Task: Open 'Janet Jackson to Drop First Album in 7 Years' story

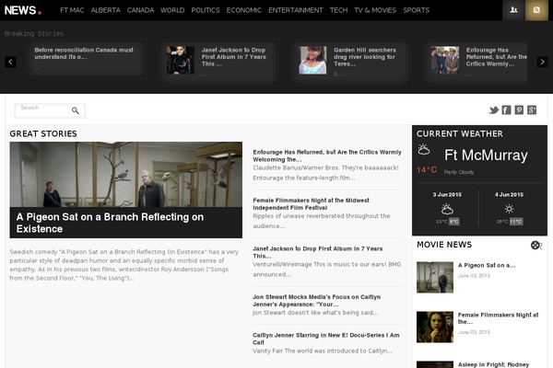Action: pyautogui.click(x=317, y=252)
